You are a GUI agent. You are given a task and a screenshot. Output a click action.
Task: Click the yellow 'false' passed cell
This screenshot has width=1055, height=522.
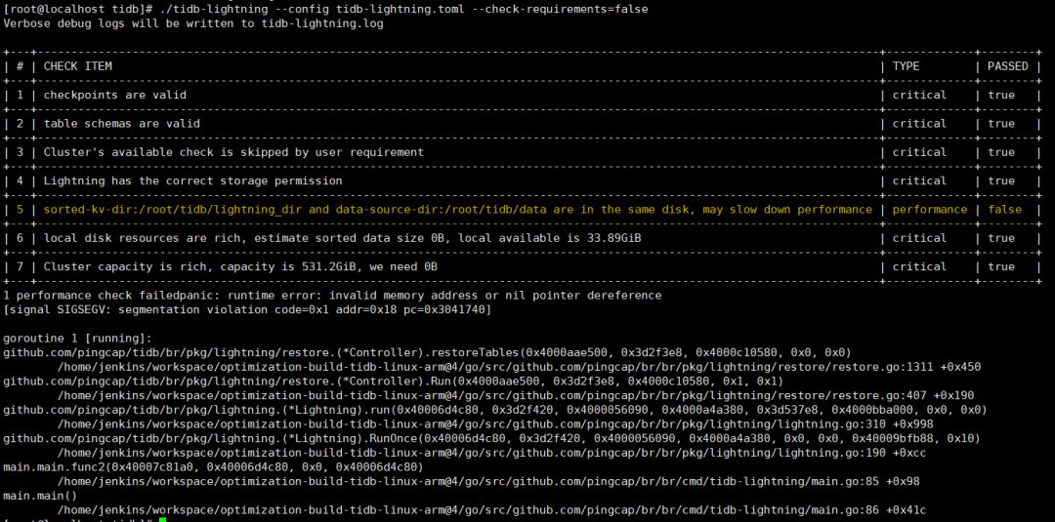click(x=1004, y=210)
